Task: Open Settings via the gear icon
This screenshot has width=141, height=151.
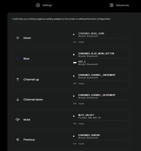Action: click(38, 5)
